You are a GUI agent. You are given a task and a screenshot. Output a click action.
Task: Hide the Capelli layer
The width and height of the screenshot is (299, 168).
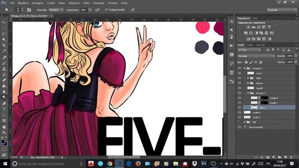tap(240, 88)
